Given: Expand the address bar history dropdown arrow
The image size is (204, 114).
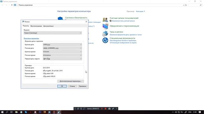Looking at the screenshot, I should (x=184, y=5).
